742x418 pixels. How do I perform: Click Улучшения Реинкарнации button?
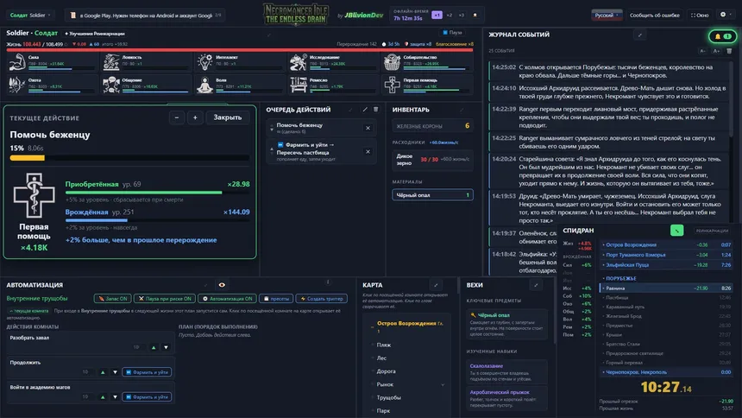point(95,34)
